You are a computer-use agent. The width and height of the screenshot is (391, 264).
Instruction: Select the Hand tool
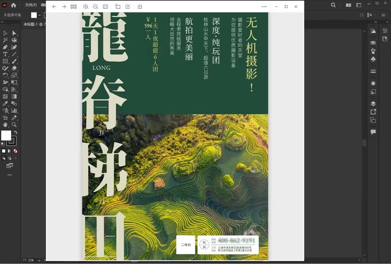(x=5, y=124)
